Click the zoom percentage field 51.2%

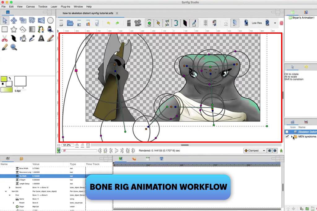[x=67, y=145]
